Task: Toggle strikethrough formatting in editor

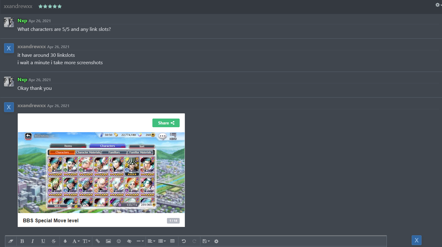Action: (x=54, y=241)
